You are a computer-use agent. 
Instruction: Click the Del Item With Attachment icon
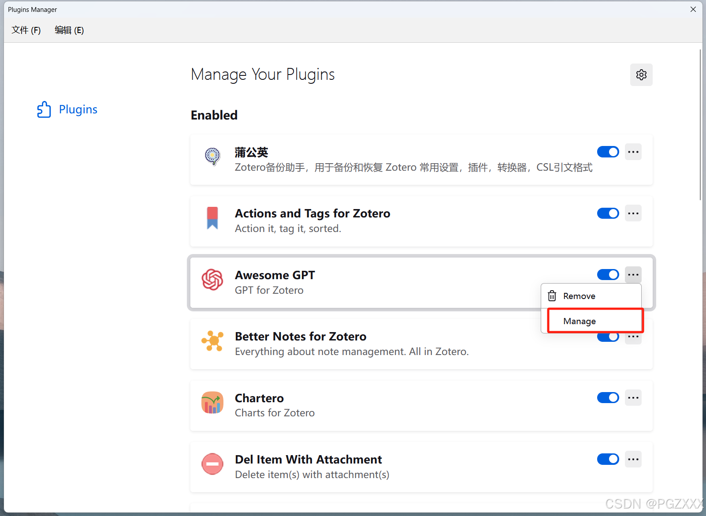coord(212,464)
